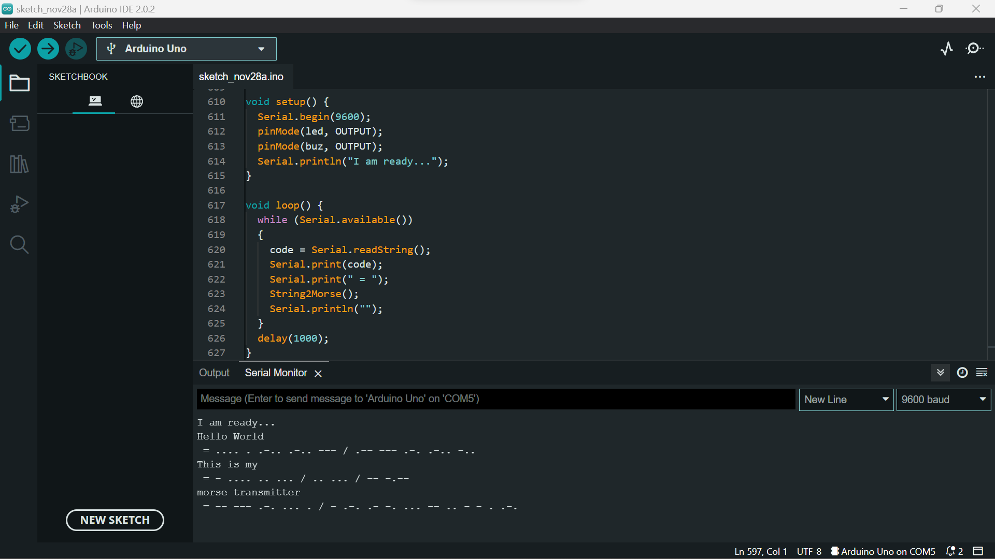995x559 pixels.
Task: Open the Tools menu
Action: pos(102,25)
